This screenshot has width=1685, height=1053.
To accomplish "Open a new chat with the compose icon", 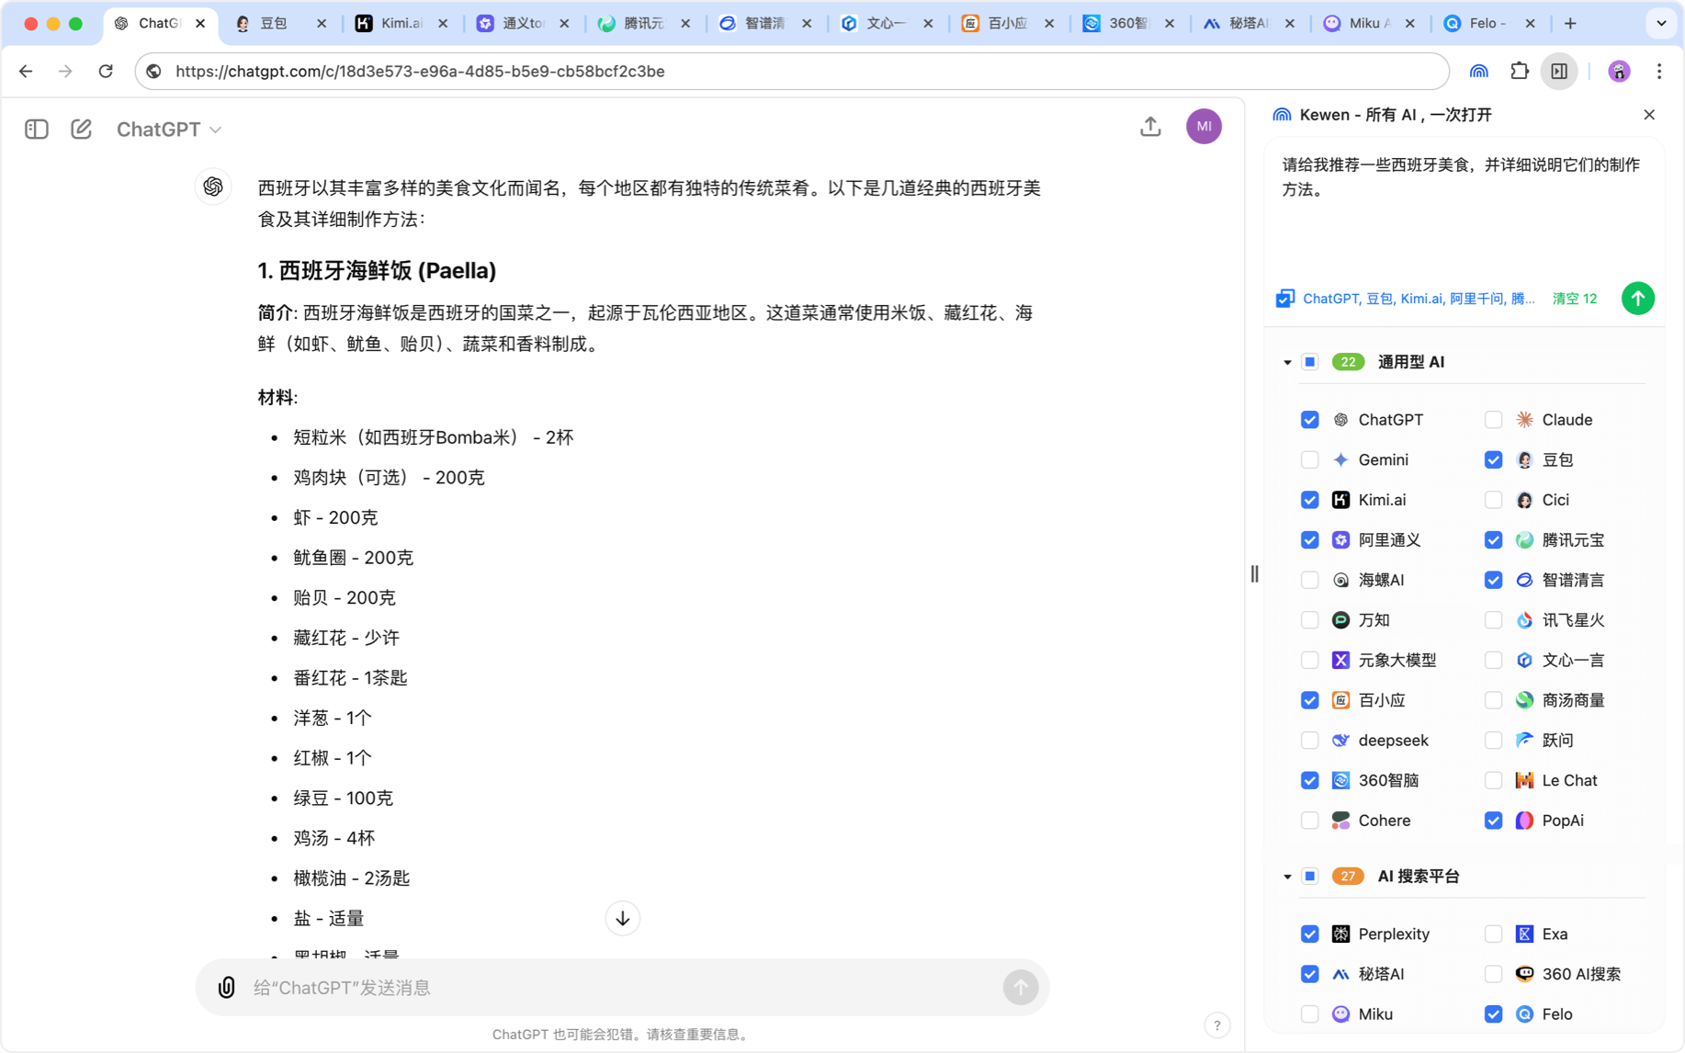I will (81, 129).
